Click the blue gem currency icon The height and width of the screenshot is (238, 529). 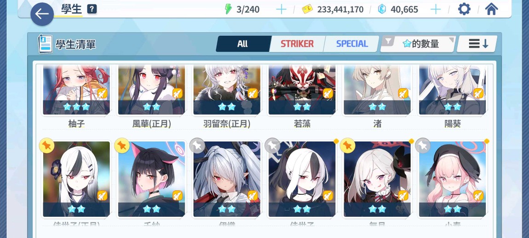pos(381,9)
